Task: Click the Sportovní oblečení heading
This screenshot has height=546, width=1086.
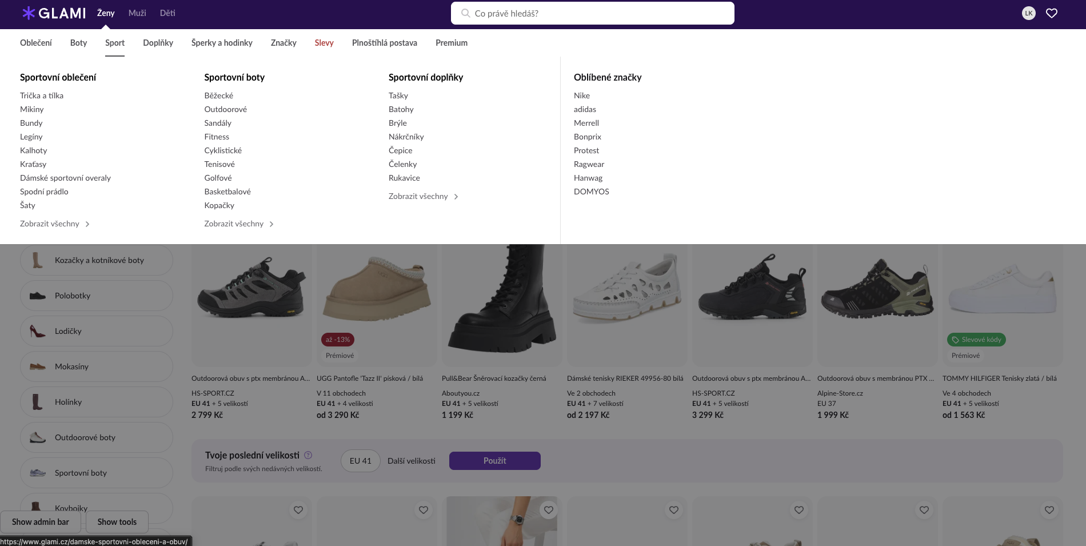Action: tap(58, 77)
